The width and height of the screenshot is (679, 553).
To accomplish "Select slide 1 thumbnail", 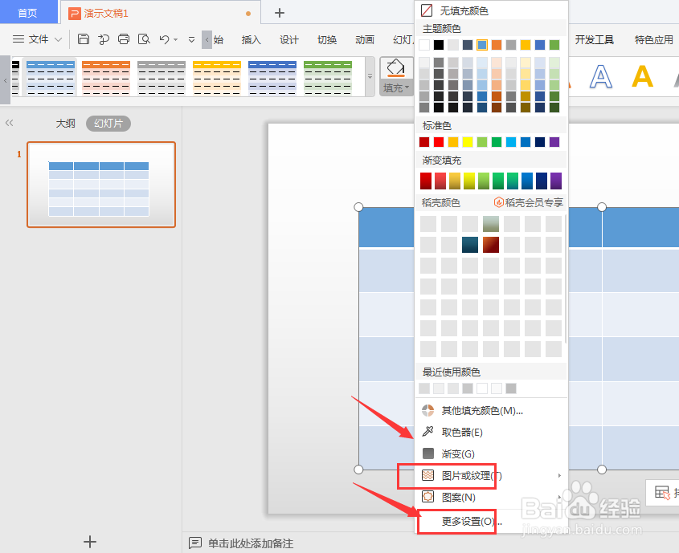I will pos(101,185).
